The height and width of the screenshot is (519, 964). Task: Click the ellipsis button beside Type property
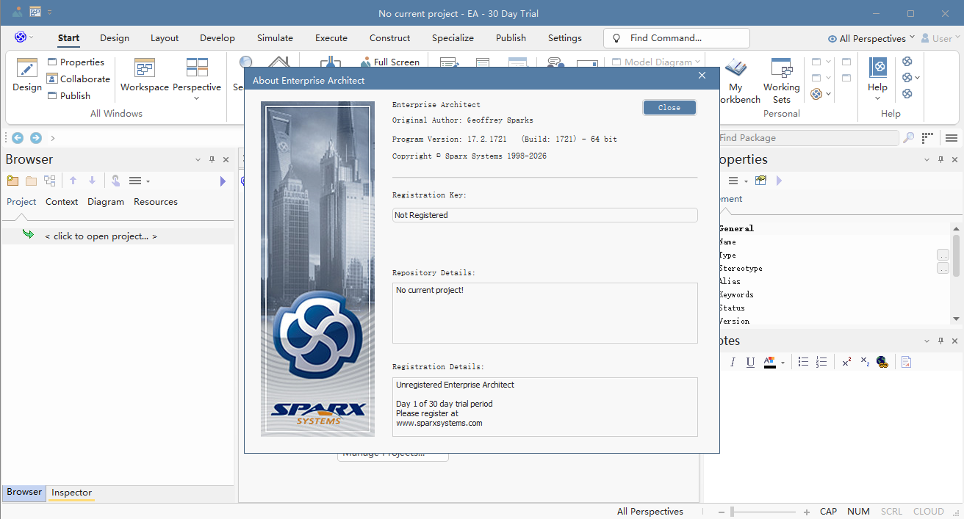point(943,255)
